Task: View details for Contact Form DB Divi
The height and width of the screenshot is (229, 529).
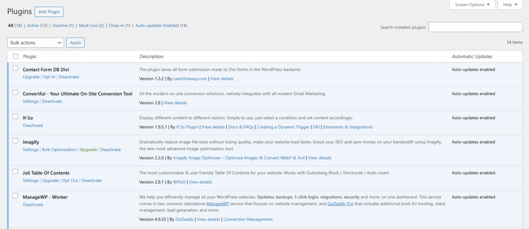Action: [222, 79]
